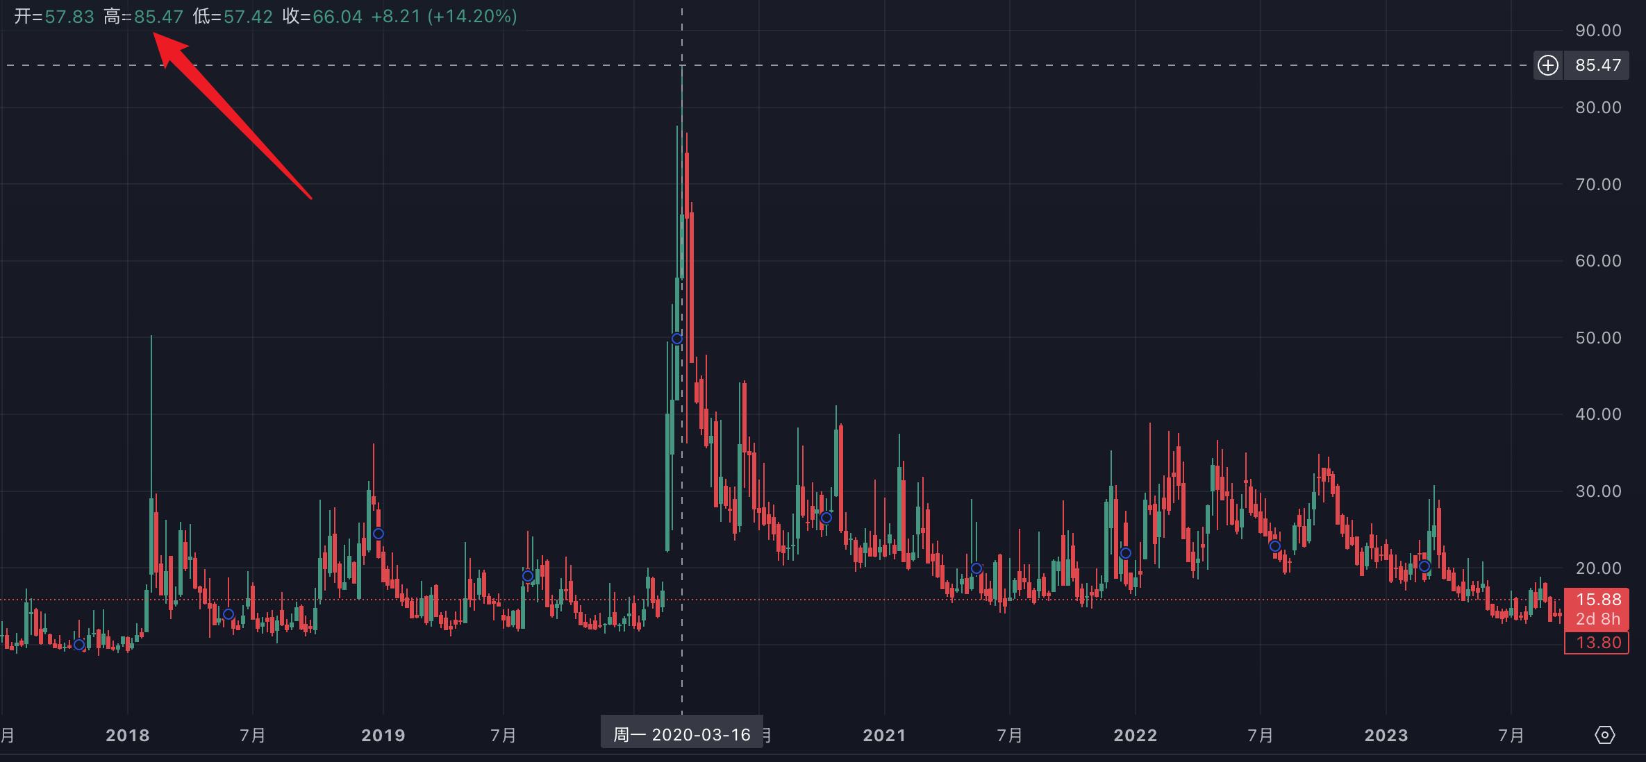The width and height of the screenshot is (1646, 762).
Task: Select the blue circle marker above the 7月 2021 label
Action: tap(977, 568)
